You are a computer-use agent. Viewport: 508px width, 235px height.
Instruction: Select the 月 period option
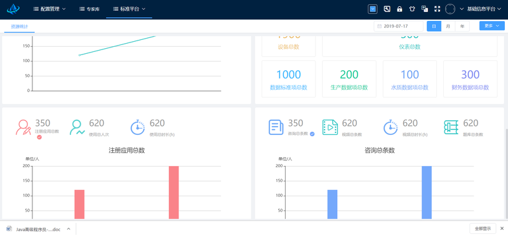click(448, 26)
